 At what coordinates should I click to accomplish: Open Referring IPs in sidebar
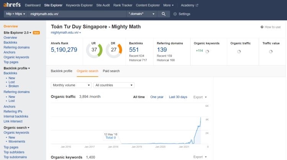point(13,111)
